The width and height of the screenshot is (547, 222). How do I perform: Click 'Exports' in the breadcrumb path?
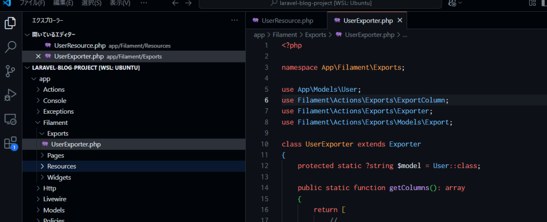click(315, 35)
